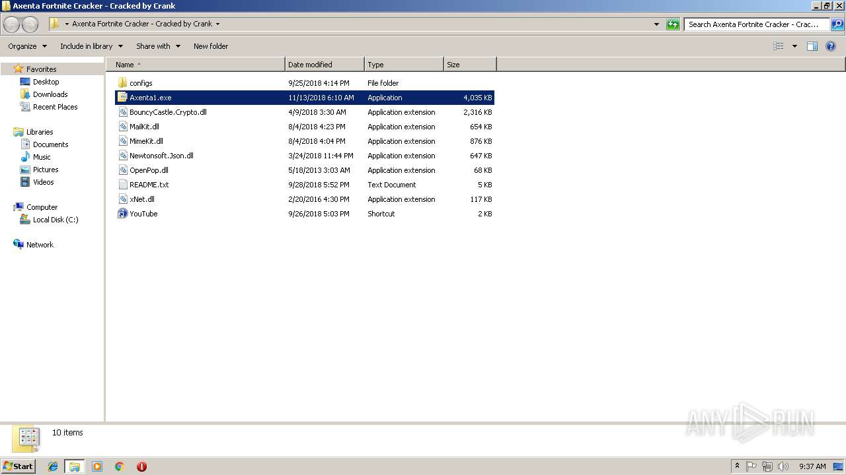
Task: Click the MailKit.dll file icon
Action: click(122, 127)
